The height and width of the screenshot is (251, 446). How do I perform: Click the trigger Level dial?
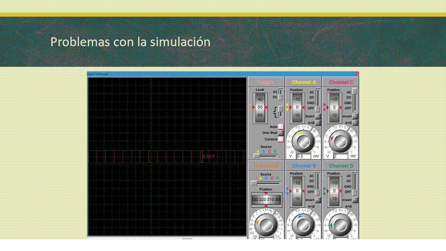[x=260, y=107]
